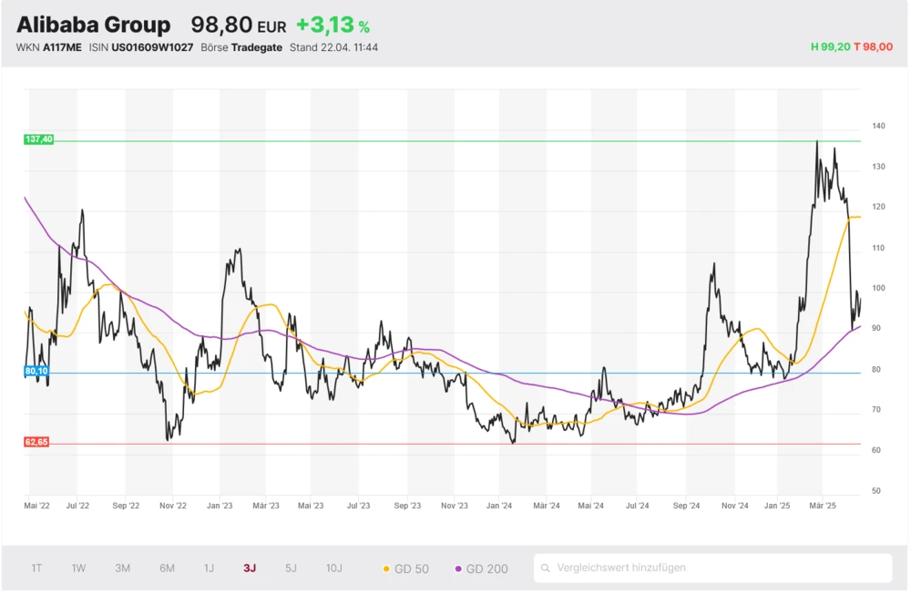This screenshot has height=595, width=911.
Task: Click the blue 80,10 price tag
Action: click(x=37, y=372)
